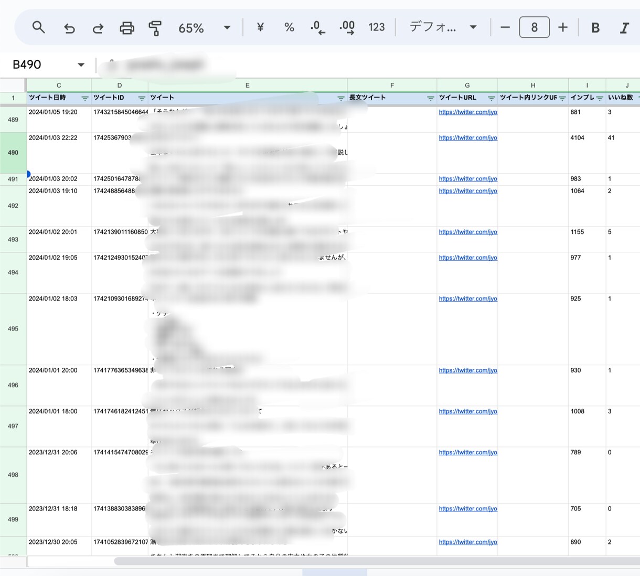Open the 123 number format menu
This screenshot has height=576, width=640.
coord(377,27)
